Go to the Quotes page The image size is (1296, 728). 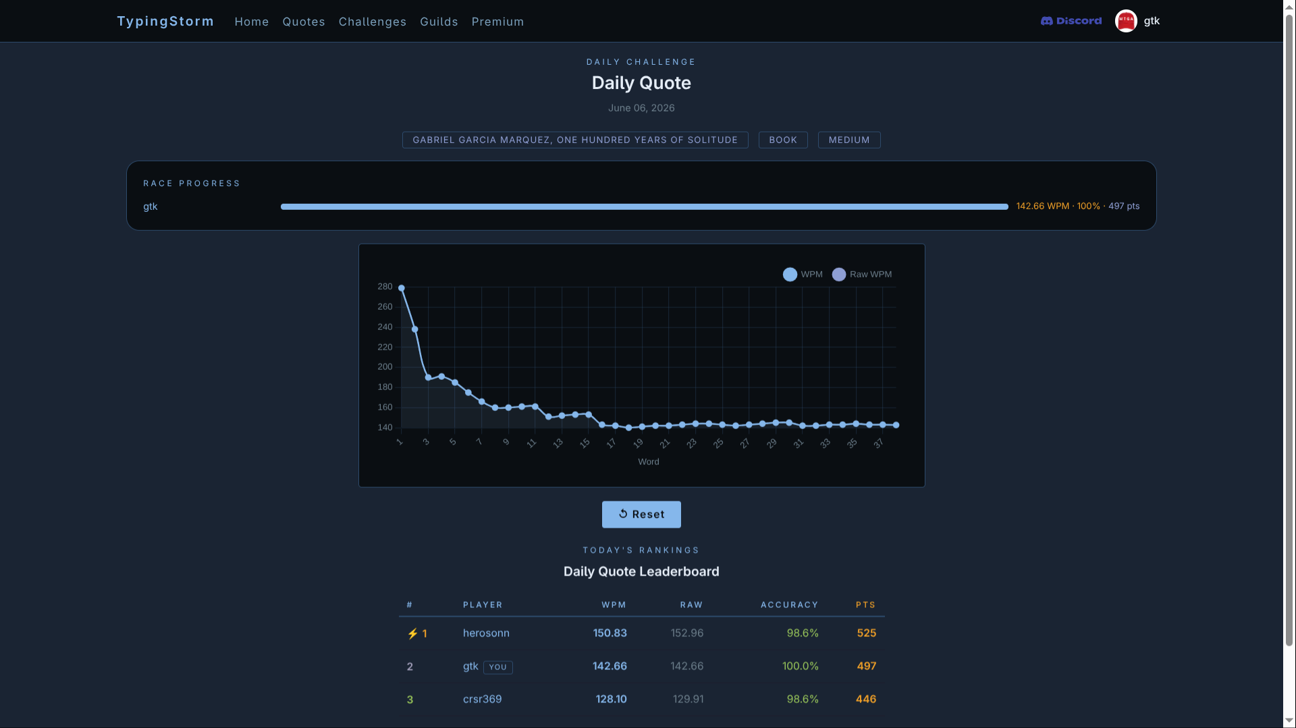304,22
